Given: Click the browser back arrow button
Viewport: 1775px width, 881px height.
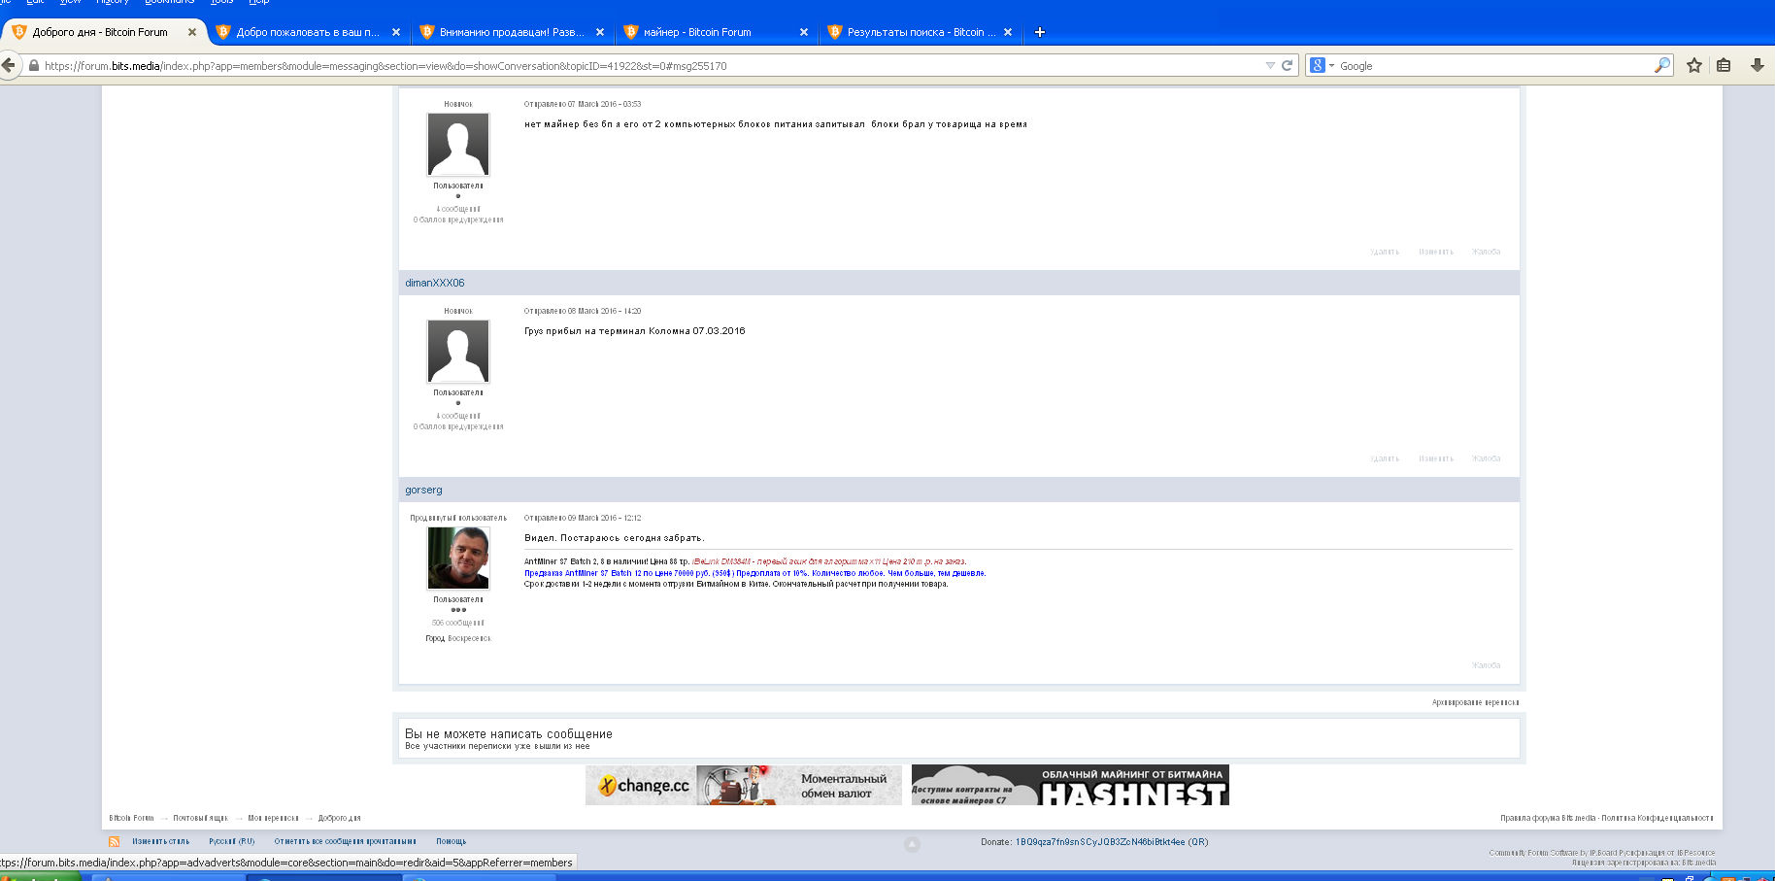Looking at the screenshot, I should pyautogui.click(x=9, y=65).
